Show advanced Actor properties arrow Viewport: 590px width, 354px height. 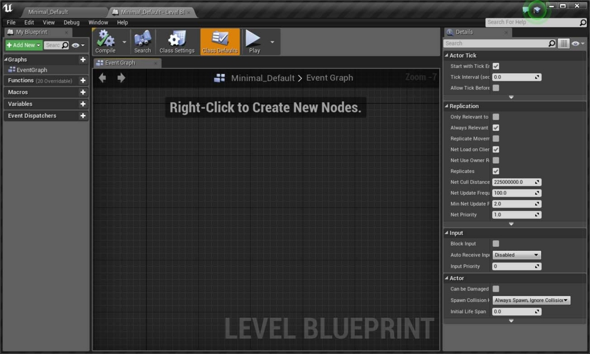click(x=511, y=321)
